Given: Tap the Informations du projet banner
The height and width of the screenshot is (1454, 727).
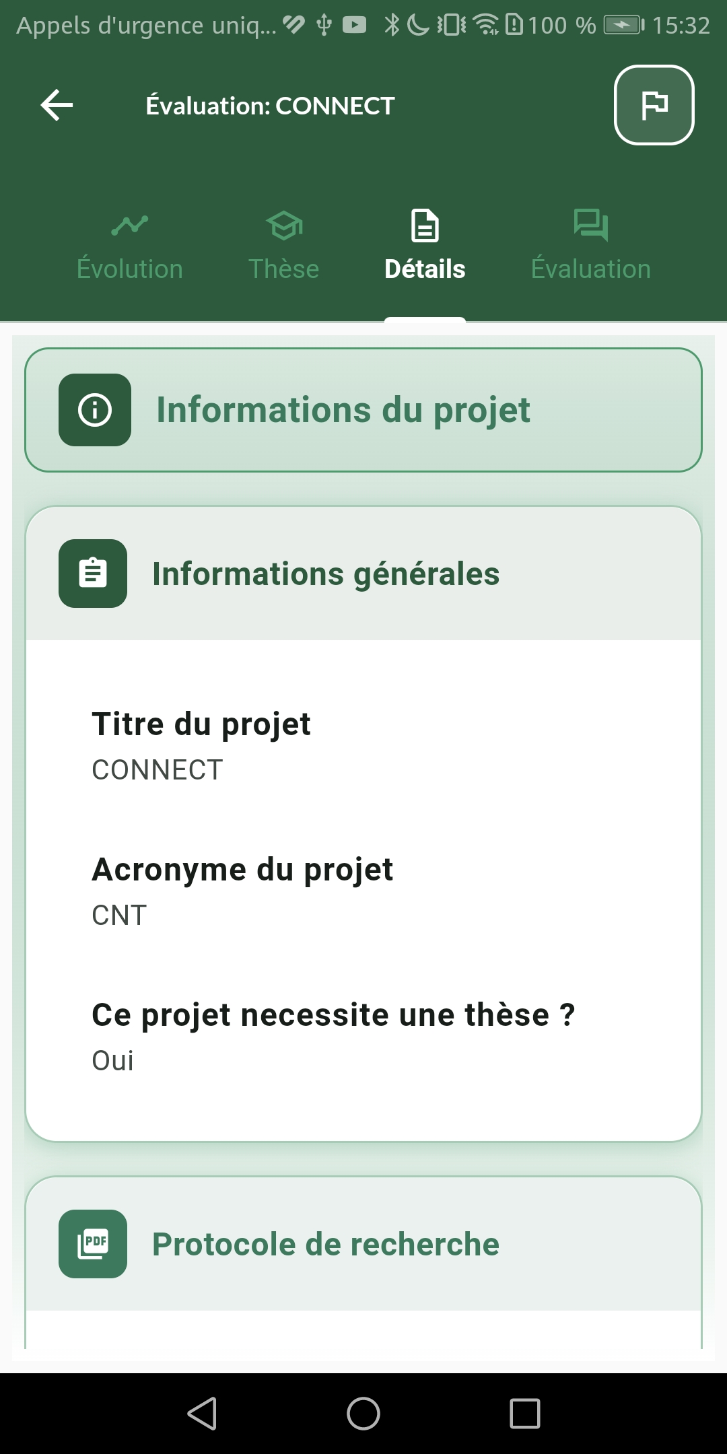Looking at the screenshot, I should click(363, 410).
